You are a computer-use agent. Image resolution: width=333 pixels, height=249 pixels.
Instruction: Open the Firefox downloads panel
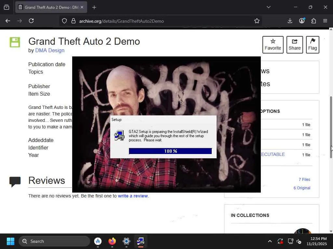tap(290, 21)
